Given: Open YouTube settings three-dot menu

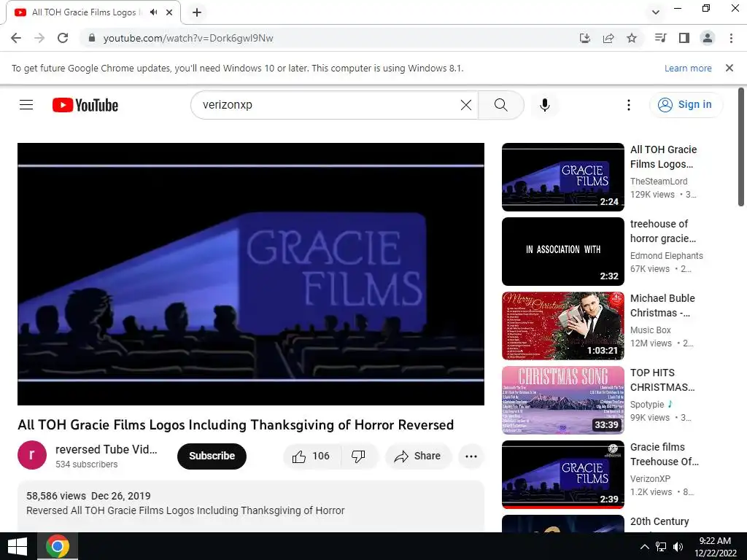Looking at the screenshot, I should tap(629, 105).
